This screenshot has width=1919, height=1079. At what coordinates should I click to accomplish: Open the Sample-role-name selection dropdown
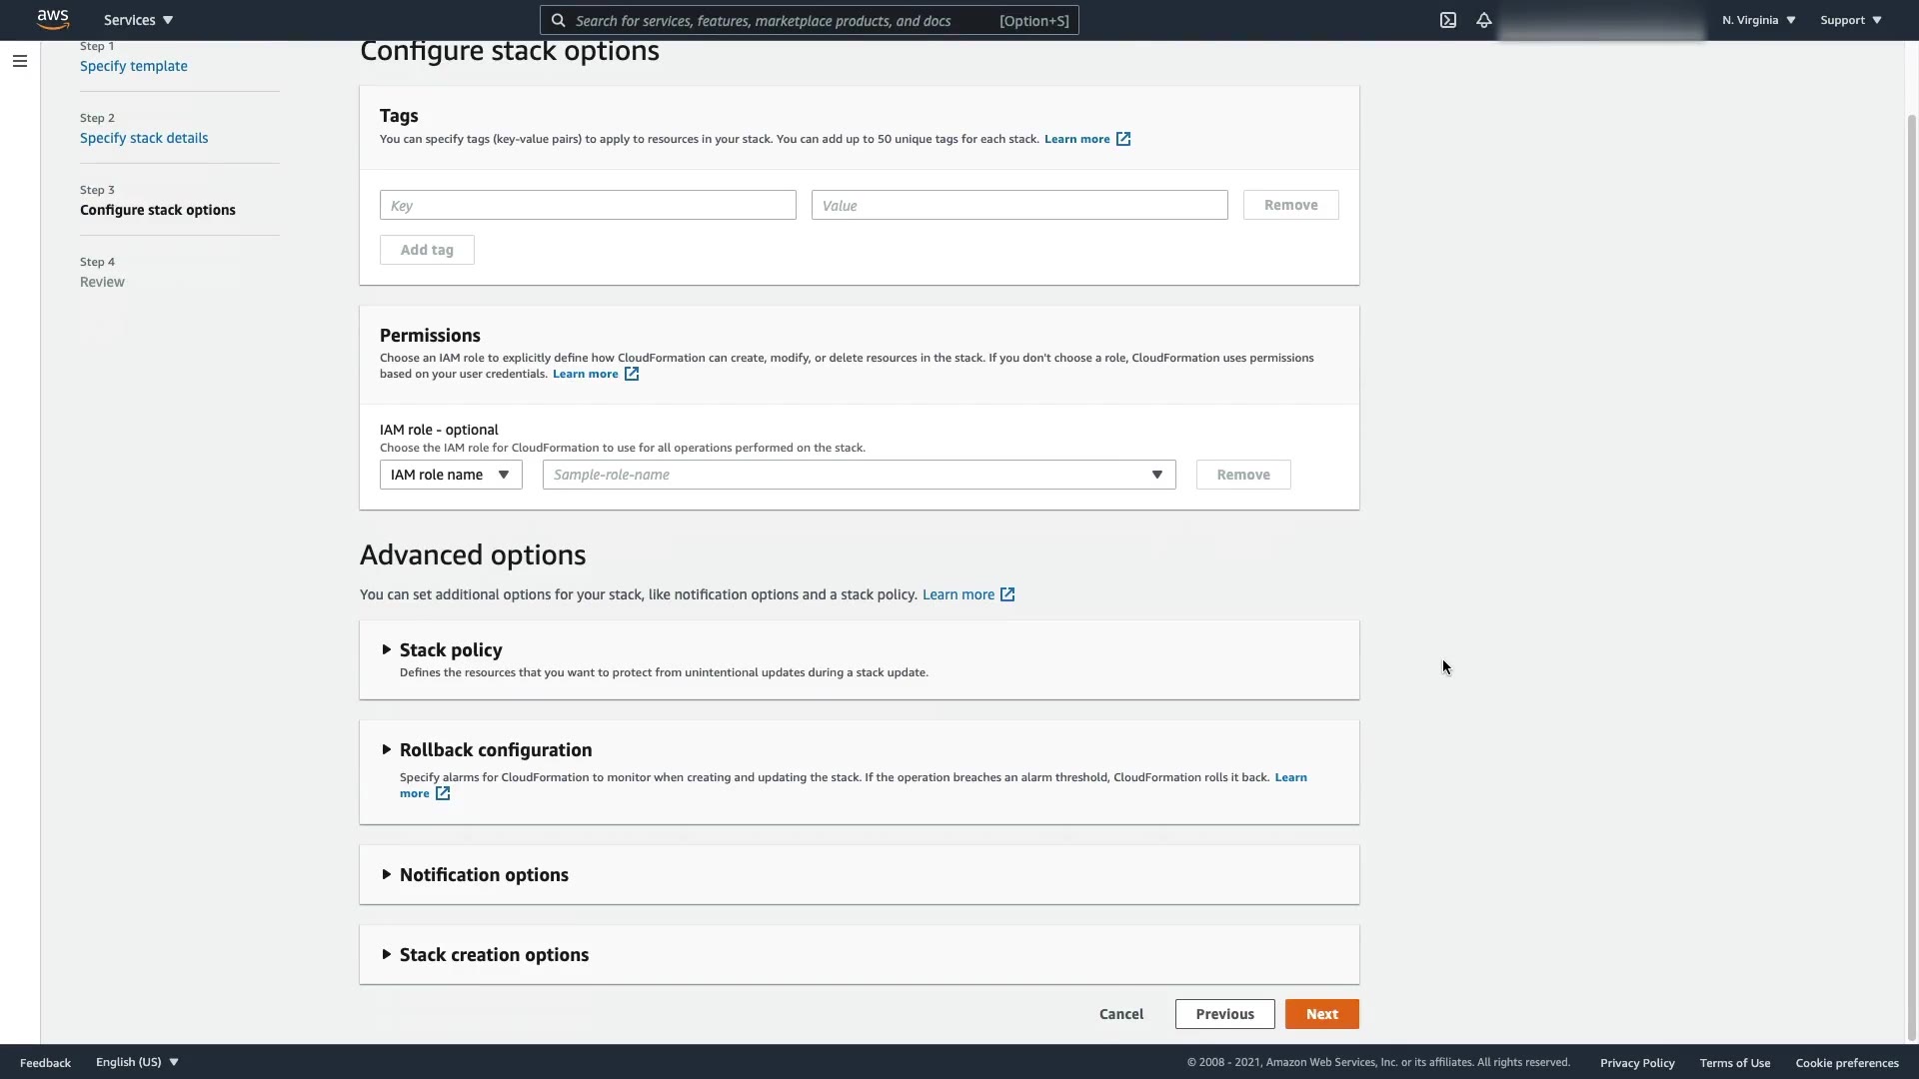pos(859,475)
